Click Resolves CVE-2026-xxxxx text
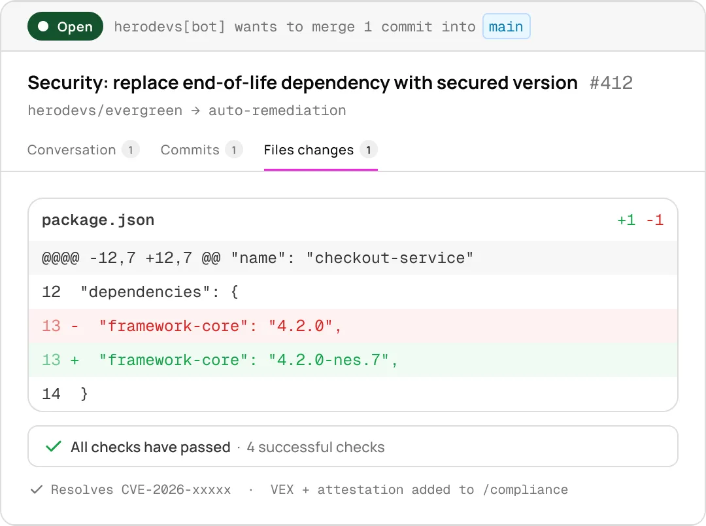This screenshot has height=526, width=706. coord(141,489)
